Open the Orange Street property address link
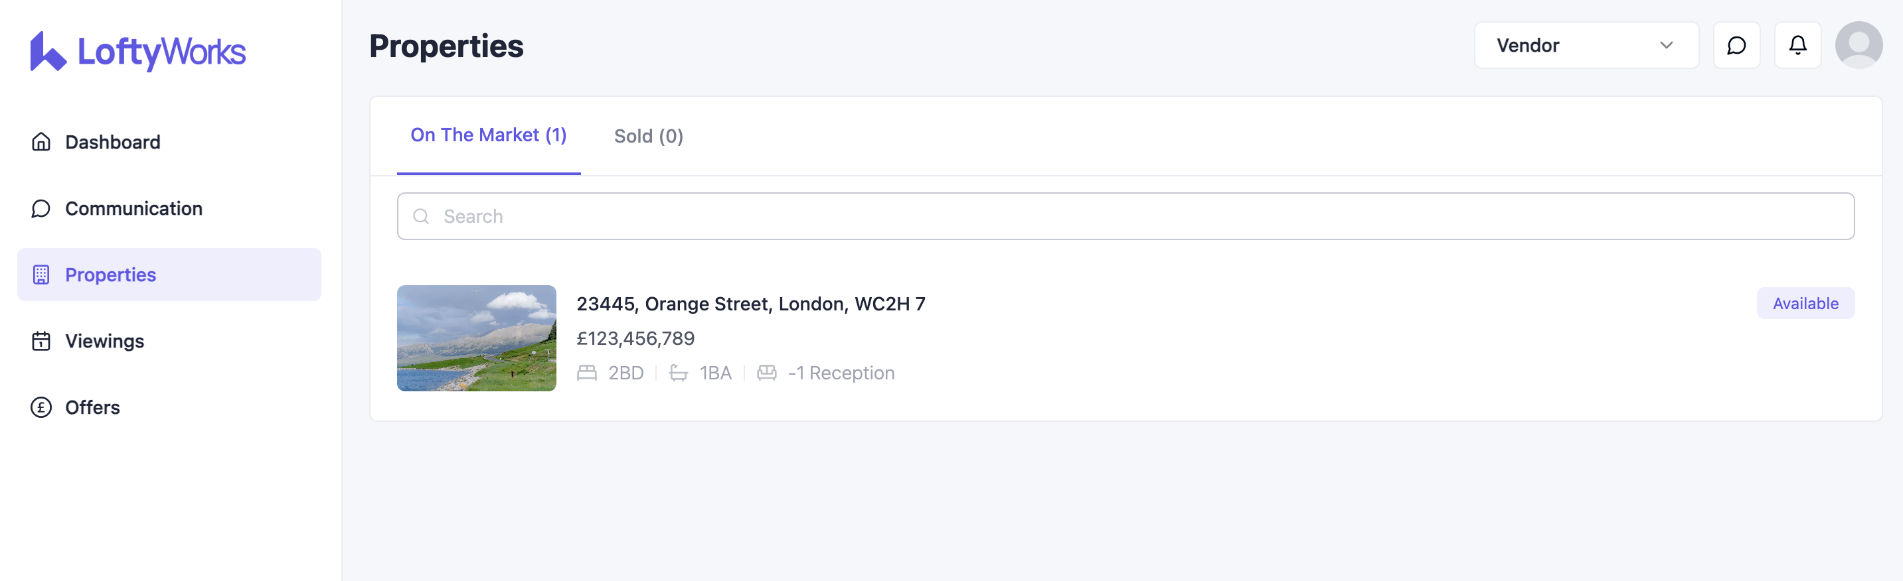1903x581 pixels. pos(750,304)
